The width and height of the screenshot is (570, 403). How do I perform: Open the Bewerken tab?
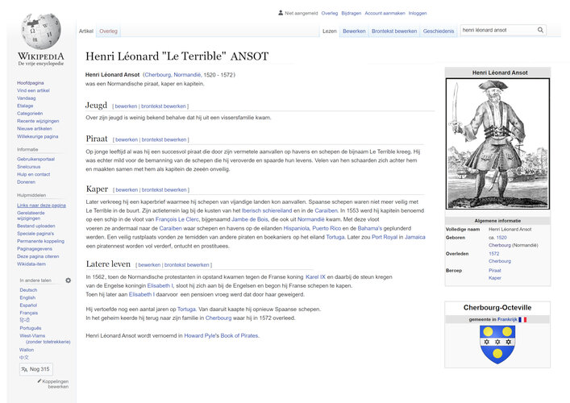tap(354, 31)
